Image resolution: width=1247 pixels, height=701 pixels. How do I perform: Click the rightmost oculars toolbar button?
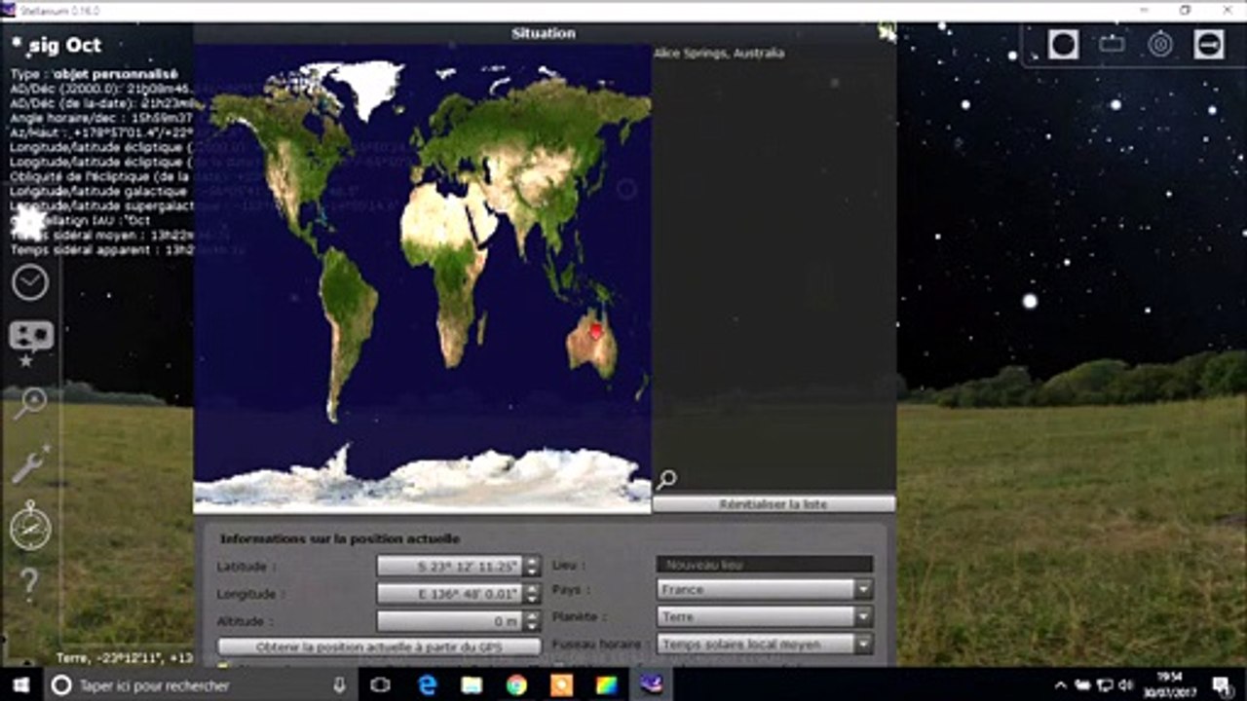tap(1208, 44)
